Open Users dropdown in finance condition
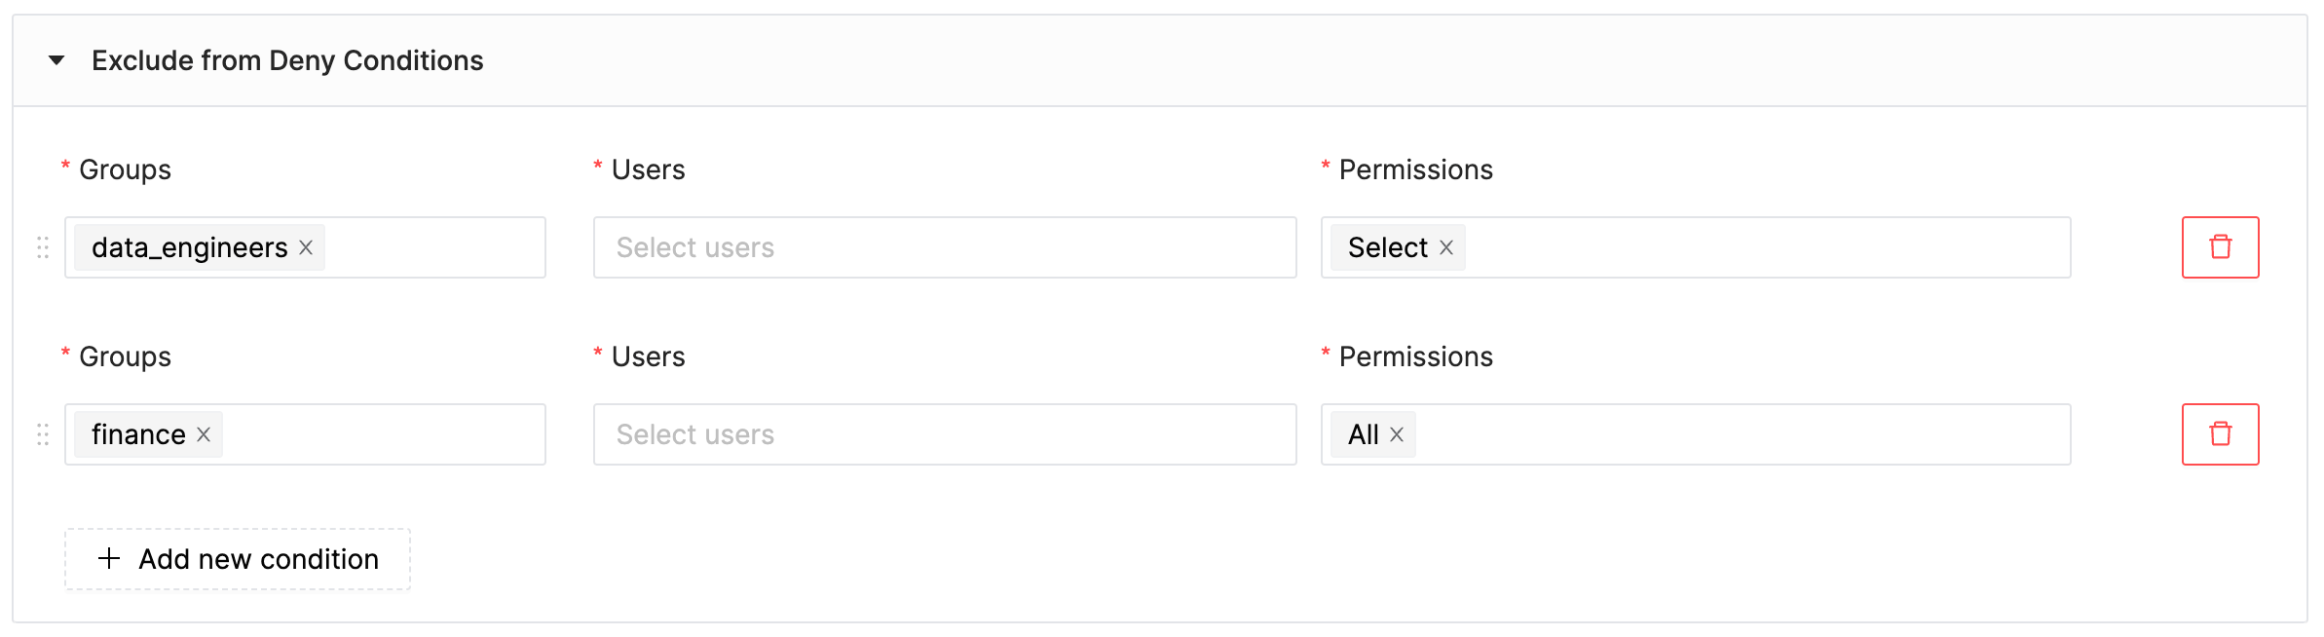This screenshot has height=637, width=2324. 945,434
